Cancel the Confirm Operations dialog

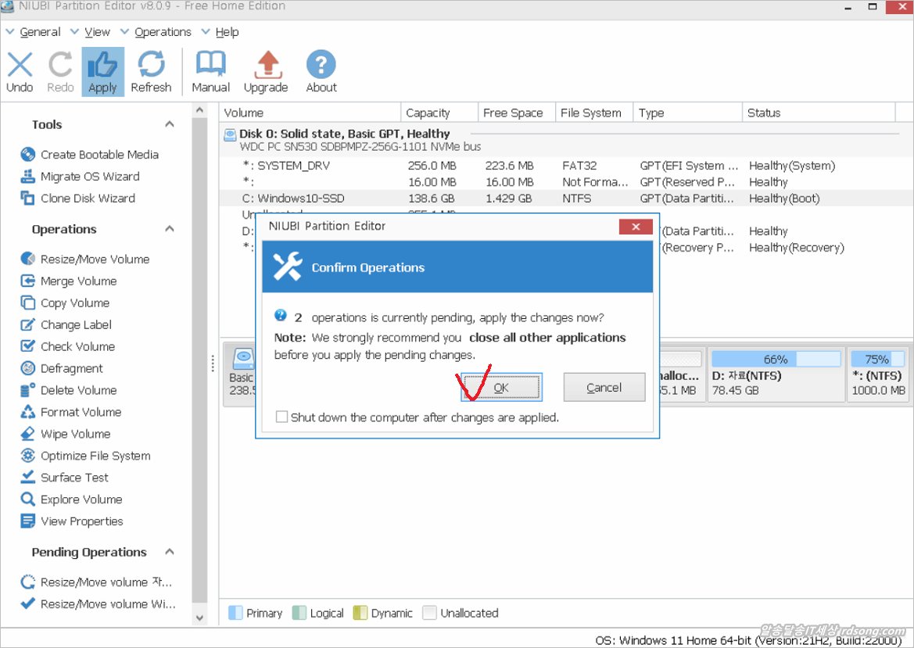coord(604,388)
